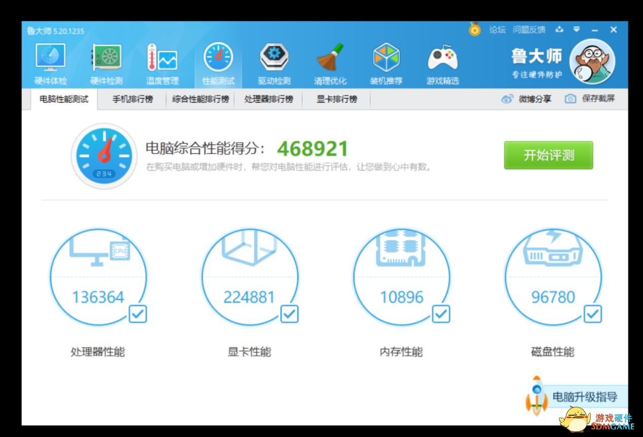
Task: Click the graphics score 224881
Action: tap(249, 297)
